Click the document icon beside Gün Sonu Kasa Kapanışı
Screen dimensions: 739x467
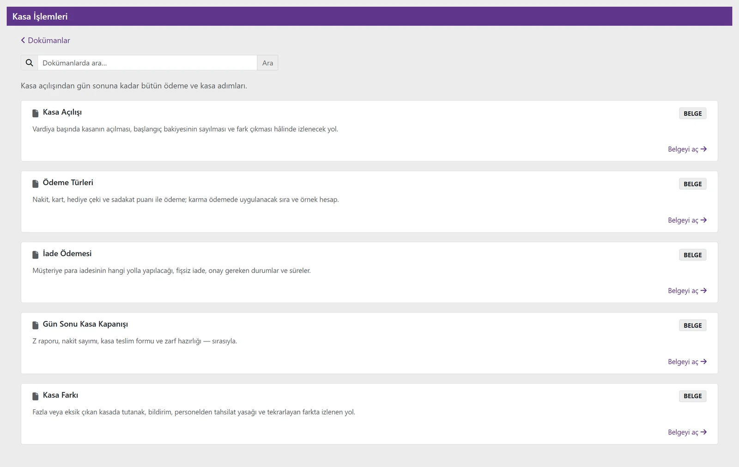click(36, 325)
